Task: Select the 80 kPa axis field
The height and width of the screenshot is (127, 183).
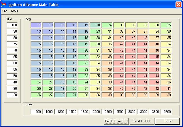Action: click(12, 38)
